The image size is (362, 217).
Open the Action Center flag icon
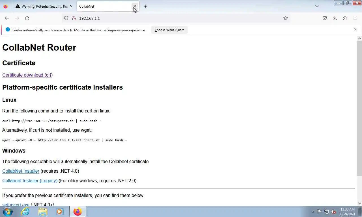point(320,212)
